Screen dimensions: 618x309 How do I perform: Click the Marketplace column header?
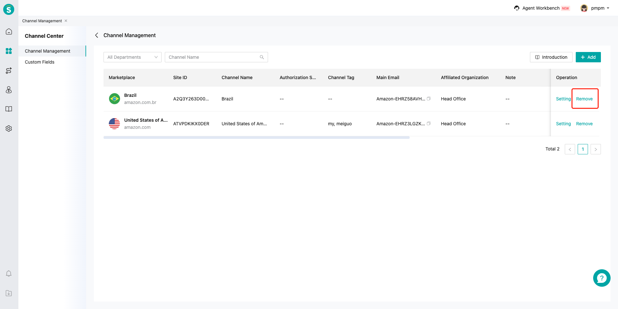[x=122, y=77]
